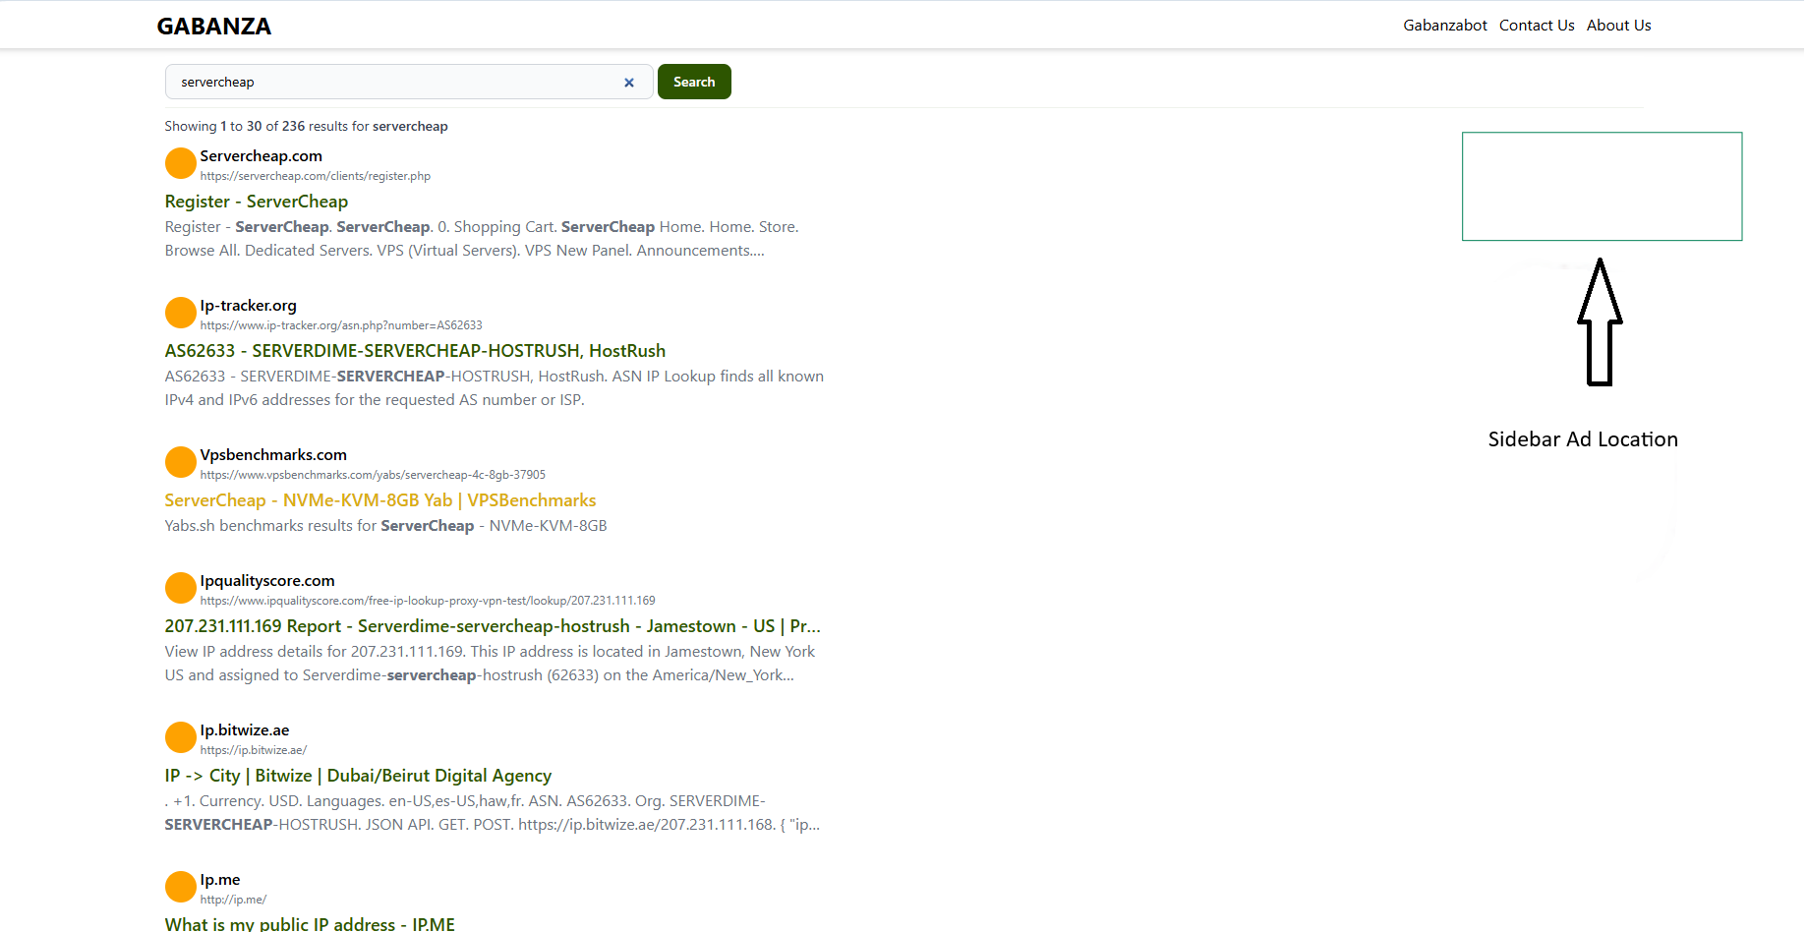
Task: Clear the search field with the X icon
Action: click(629, 83)
